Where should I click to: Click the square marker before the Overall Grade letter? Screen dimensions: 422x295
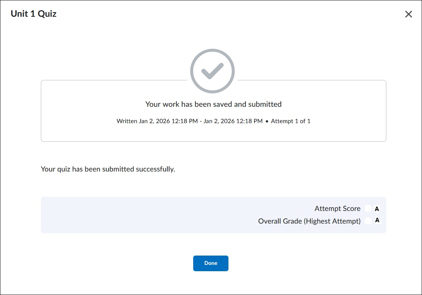[x=369, y=221]
